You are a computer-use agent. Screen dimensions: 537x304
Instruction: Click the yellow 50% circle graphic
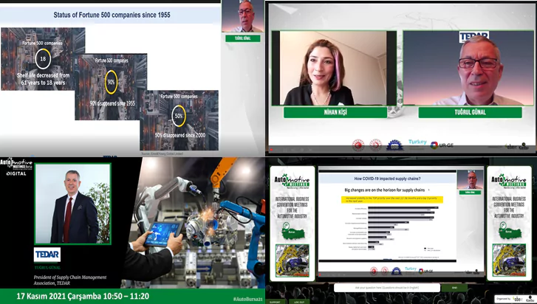pyautogui.click(x=179, y=116)
